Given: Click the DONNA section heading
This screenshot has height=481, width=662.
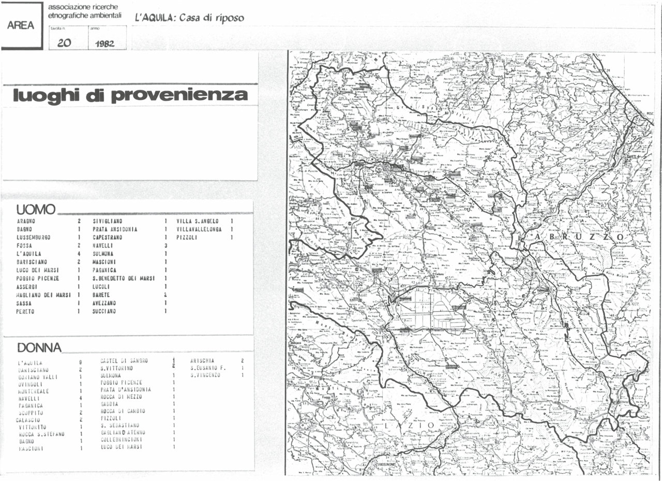Looking at the screenshot, I should coord(39,347).
